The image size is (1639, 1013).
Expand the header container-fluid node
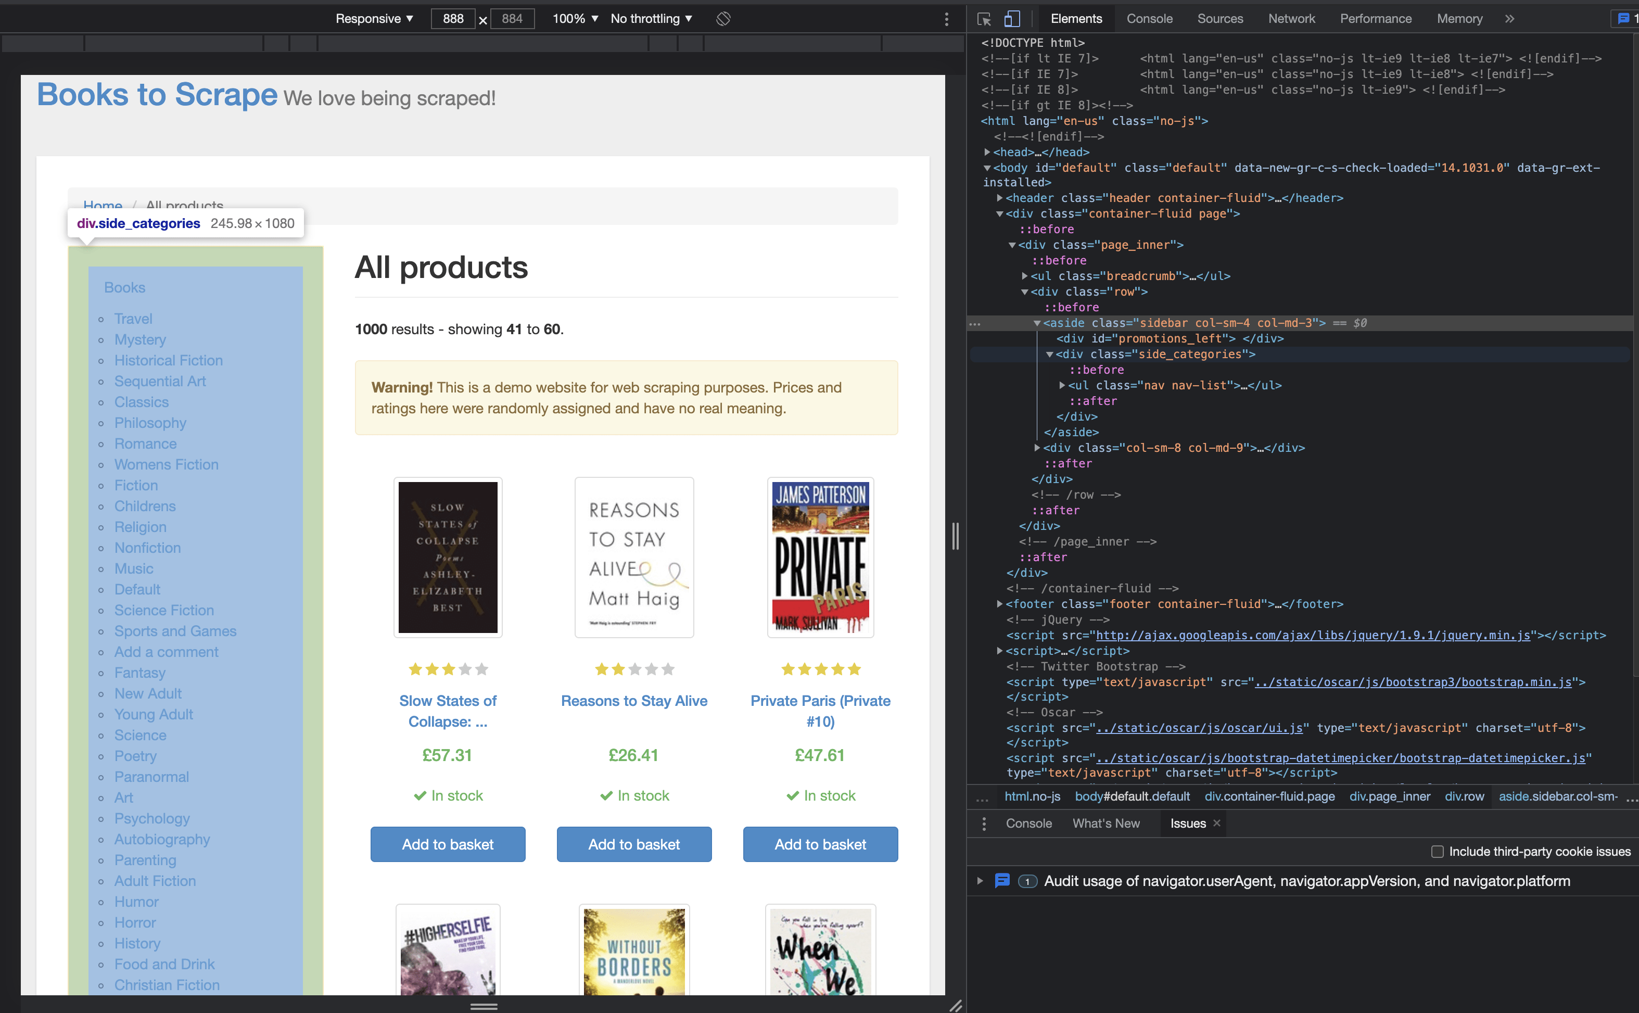click(999, 198)
